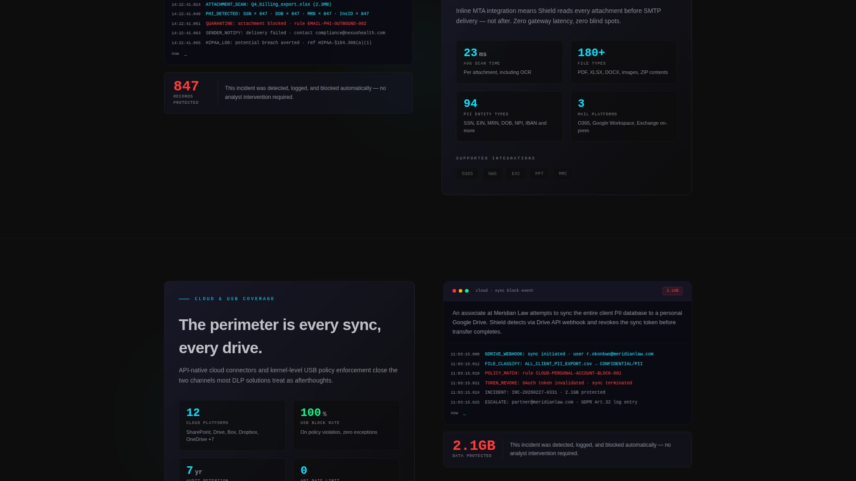Click the EXC integration chip
Screen dimensions: 856x481
pyautogui.click(x=516, y=174)
